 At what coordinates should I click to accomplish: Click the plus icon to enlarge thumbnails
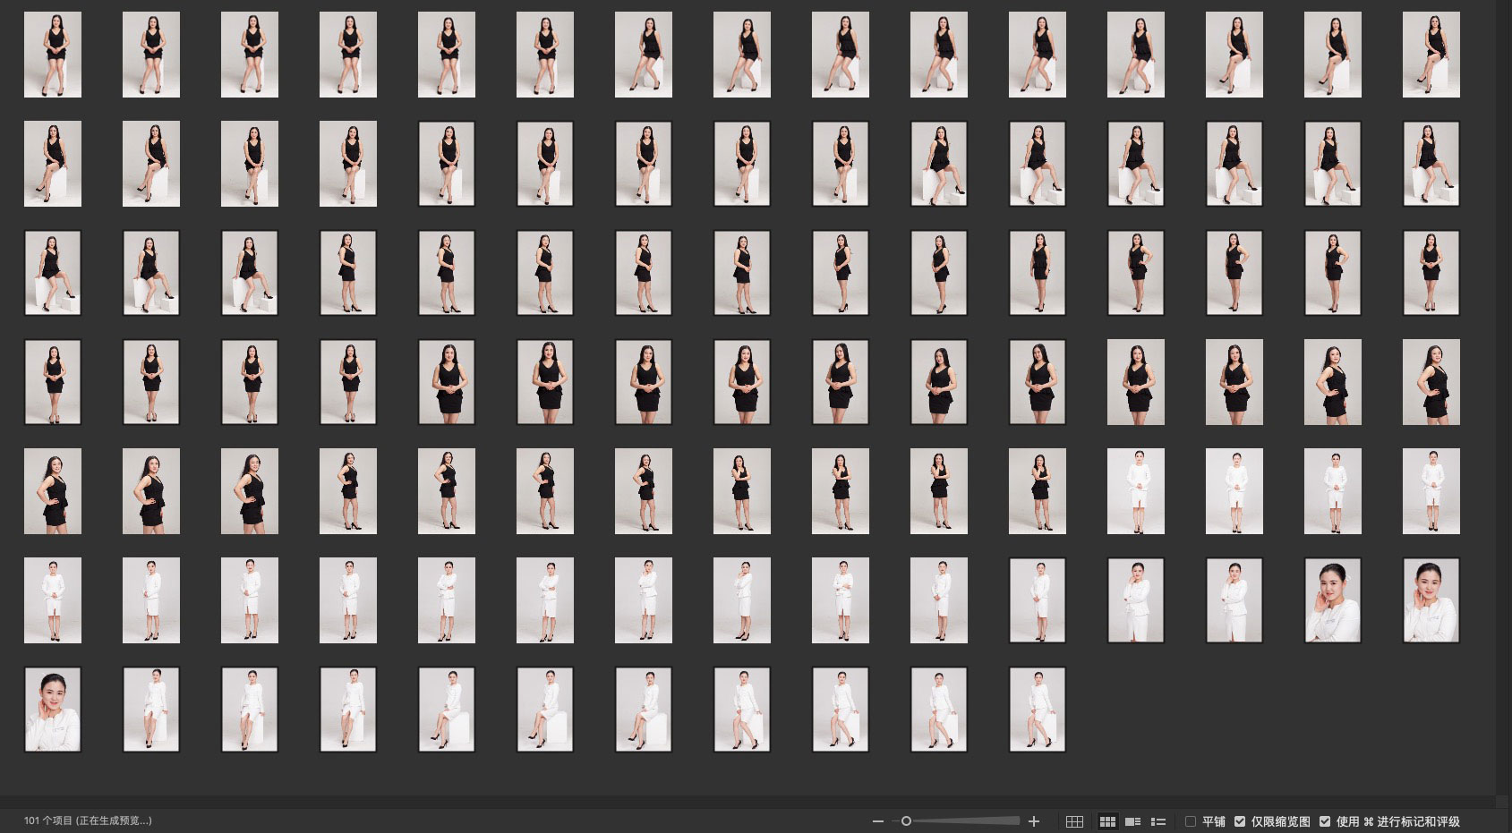(1034, 821)
